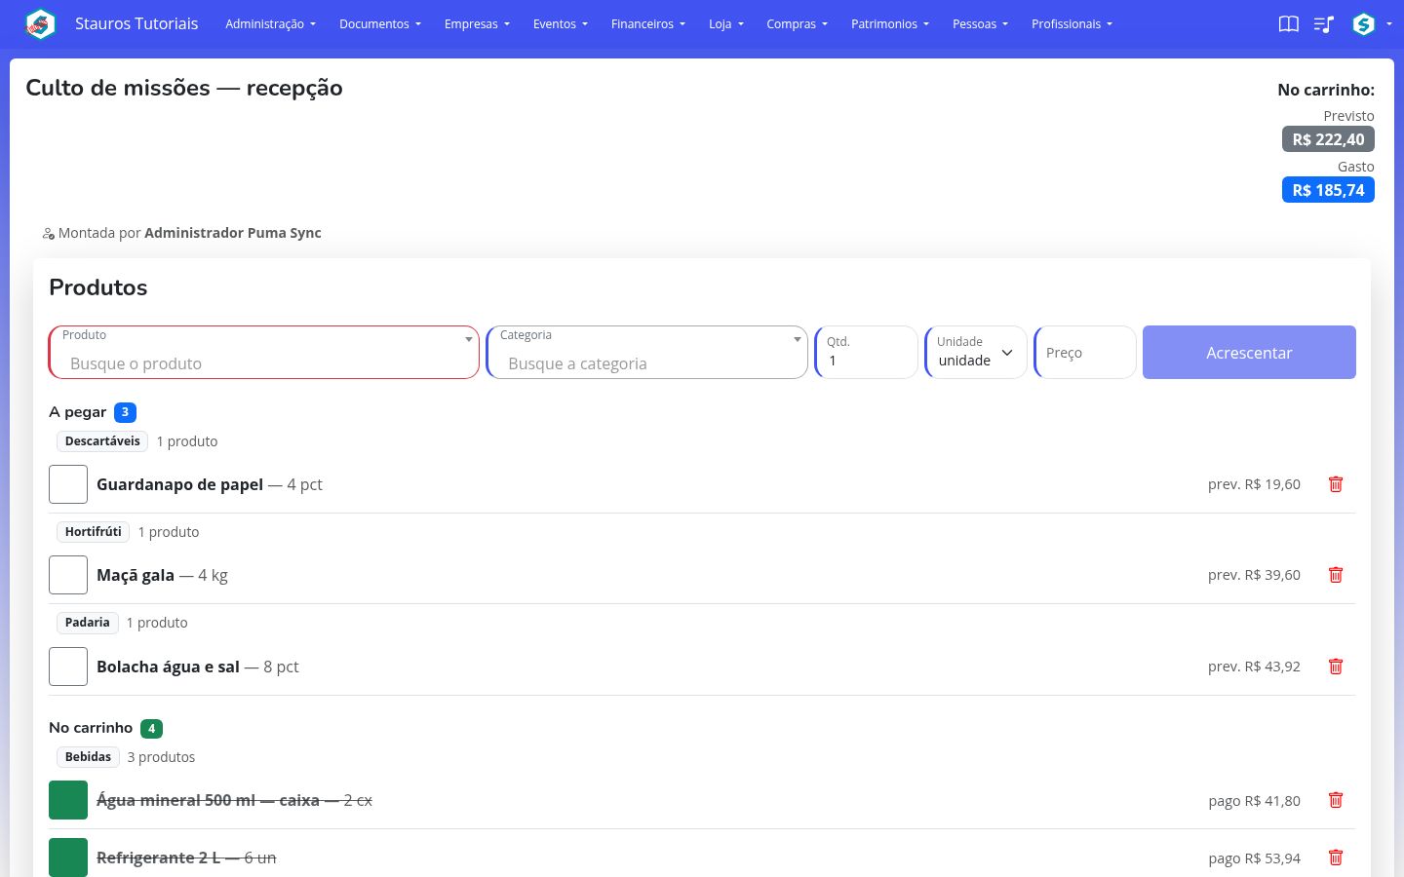Check the Guardanapo de papel checkbox

[68, 484]
